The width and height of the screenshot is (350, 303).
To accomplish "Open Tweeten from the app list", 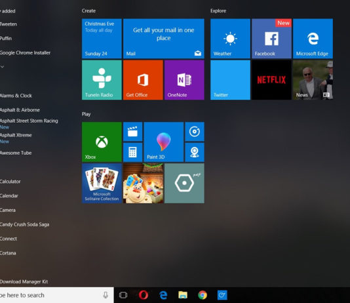I will tap(9, 24).
